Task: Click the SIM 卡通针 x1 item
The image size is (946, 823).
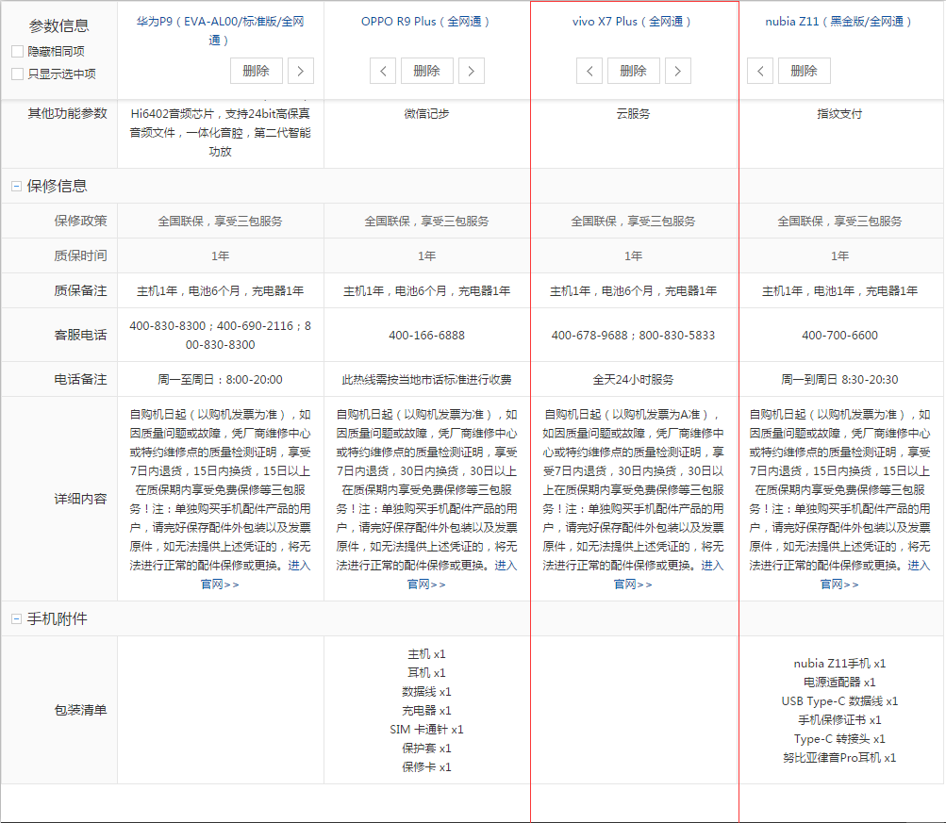Action: point(426,729)
